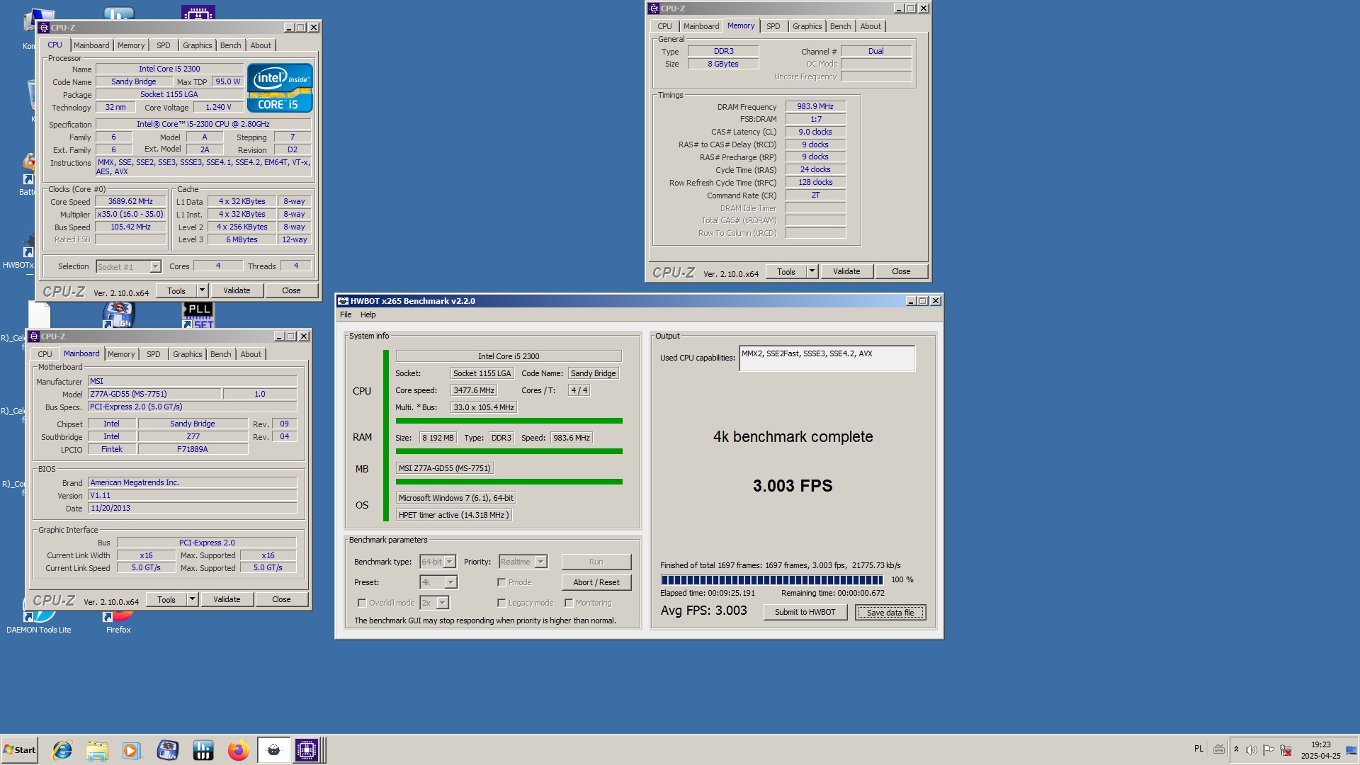The image size is (1360, 765).
Task: Click the on-screen keyboard tray icon
Action: [x=1219, y=749]
